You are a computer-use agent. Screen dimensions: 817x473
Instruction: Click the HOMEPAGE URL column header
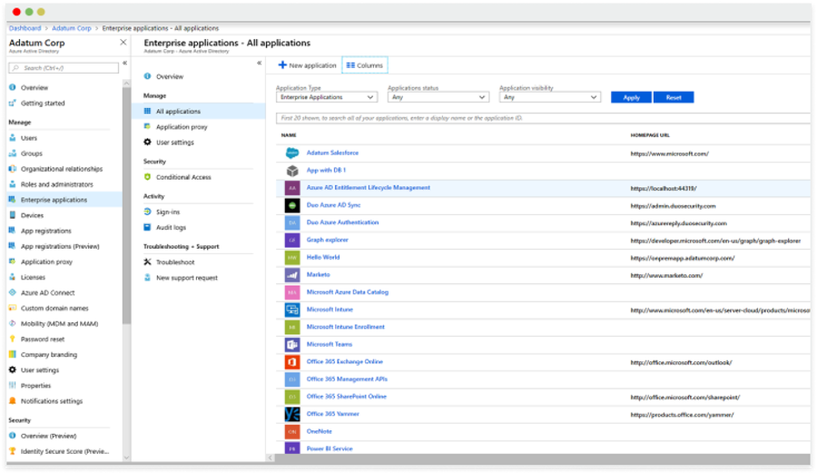point(650,135)
